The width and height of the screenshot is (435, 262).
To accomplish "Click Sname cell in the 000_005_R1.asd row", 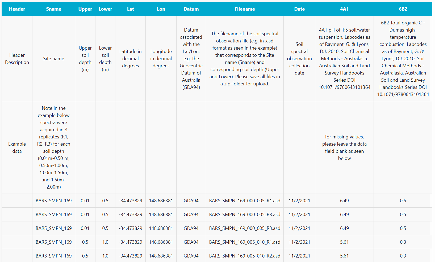I will click(x=54, y=201).
